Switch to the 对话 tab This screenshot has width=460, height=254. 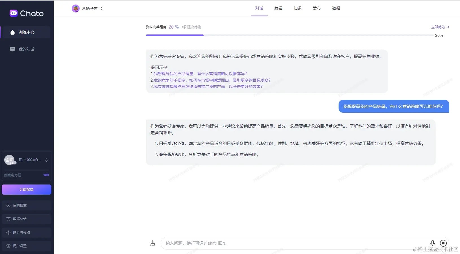point(259,8)
